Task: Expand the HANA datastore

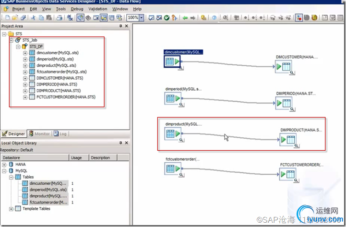Action: pyautogui.click(x=4, y=165)
